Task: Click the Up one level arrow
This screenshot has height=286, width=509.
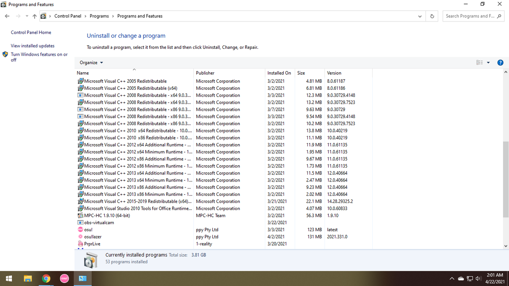Action: [x=35, y=16]
